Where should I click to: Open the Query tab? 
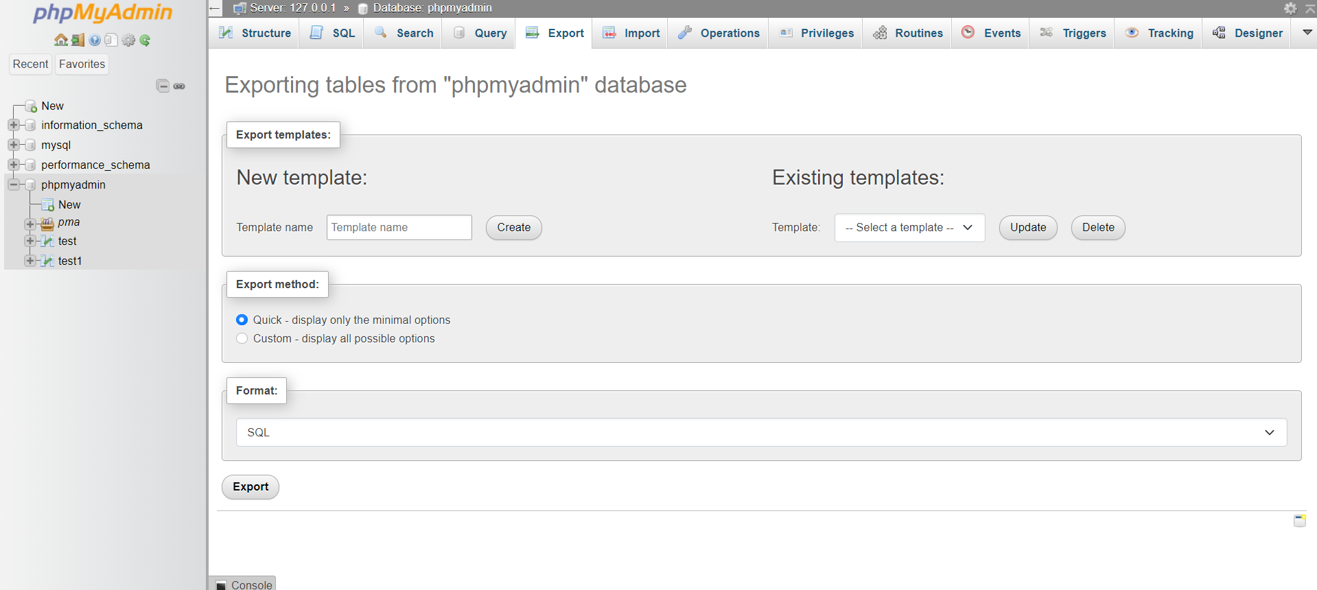pyautogui.click(x=480, y=33)
